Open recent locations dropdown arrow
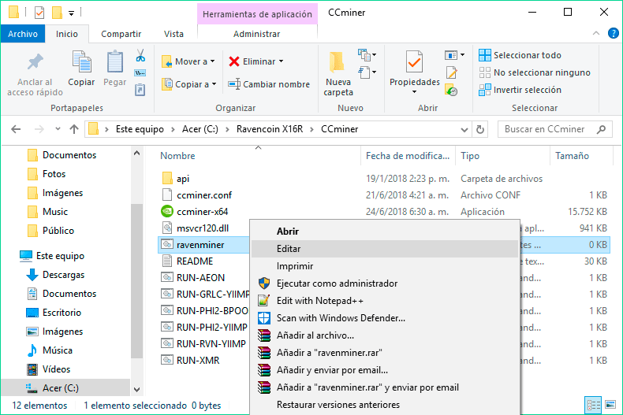Image resolution: width=623 pixels, height=415 pixels. tap(58, 129)
